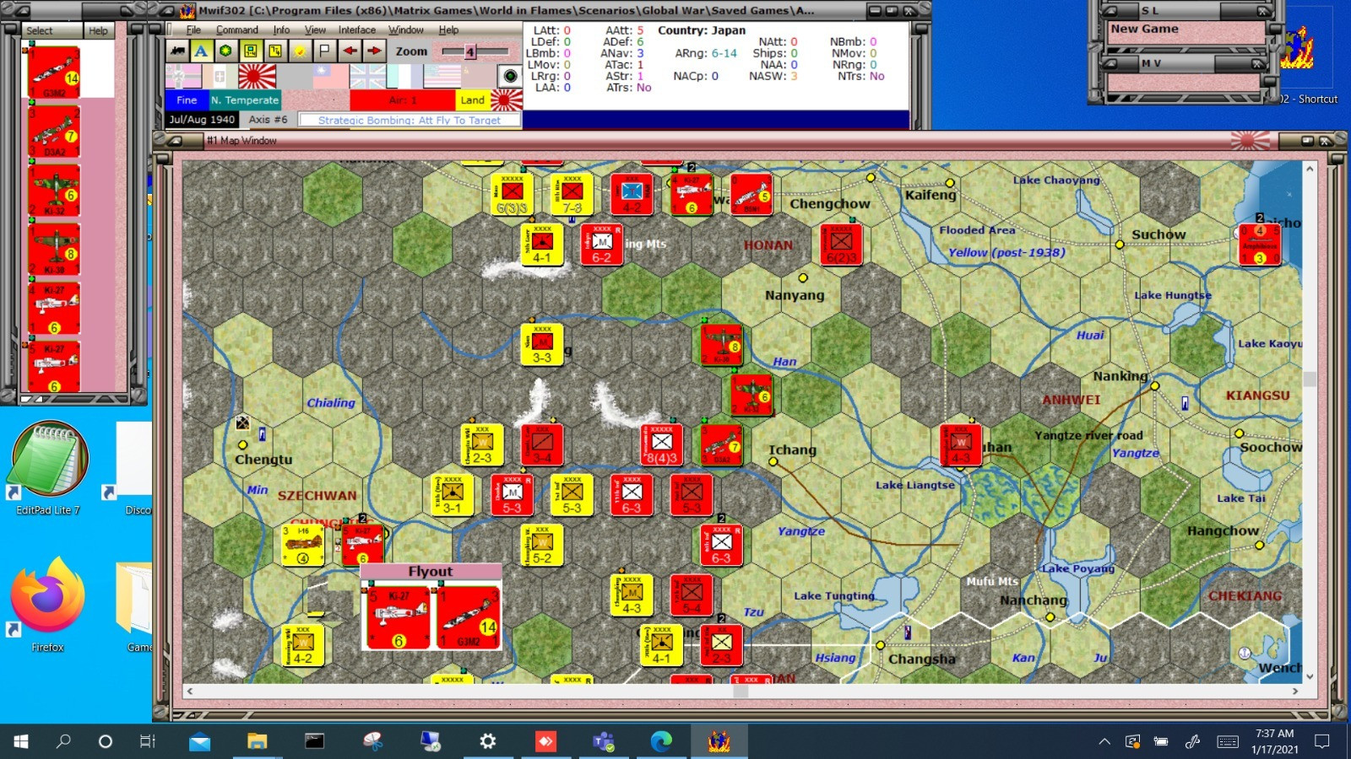Select the Chinese flag in the country bar
Viewport: 1351px width, 759px height.
[331, 76]
